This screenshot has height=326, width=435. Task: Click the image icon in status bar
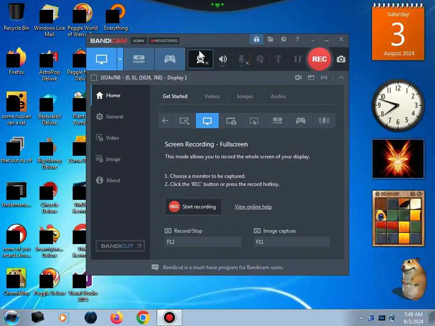click(x=311, y=78)
